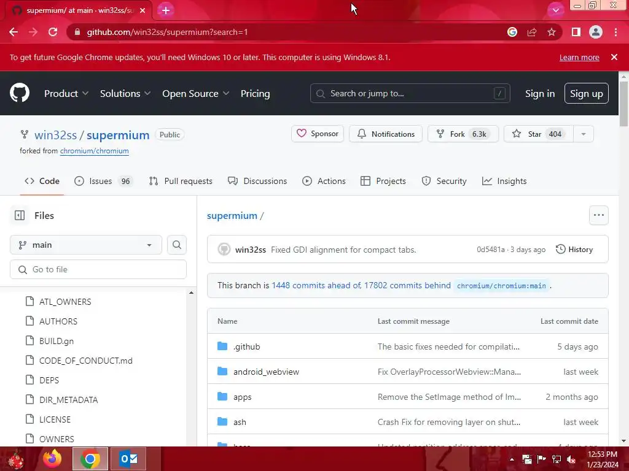Open the Chrome profile avatar
Screen dimensions: 629x471
tap(596, 32)
